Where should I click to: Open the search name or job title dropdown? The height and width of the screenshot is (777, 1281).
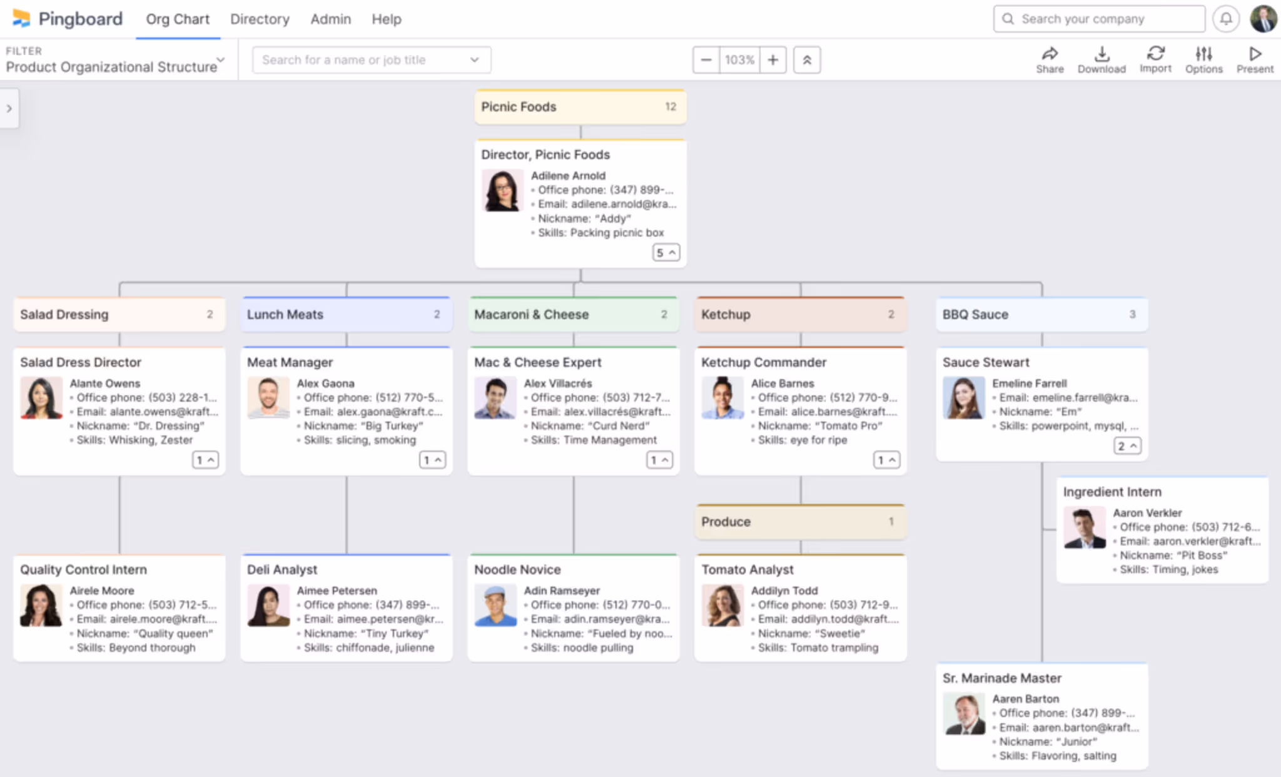click(474, 59)
